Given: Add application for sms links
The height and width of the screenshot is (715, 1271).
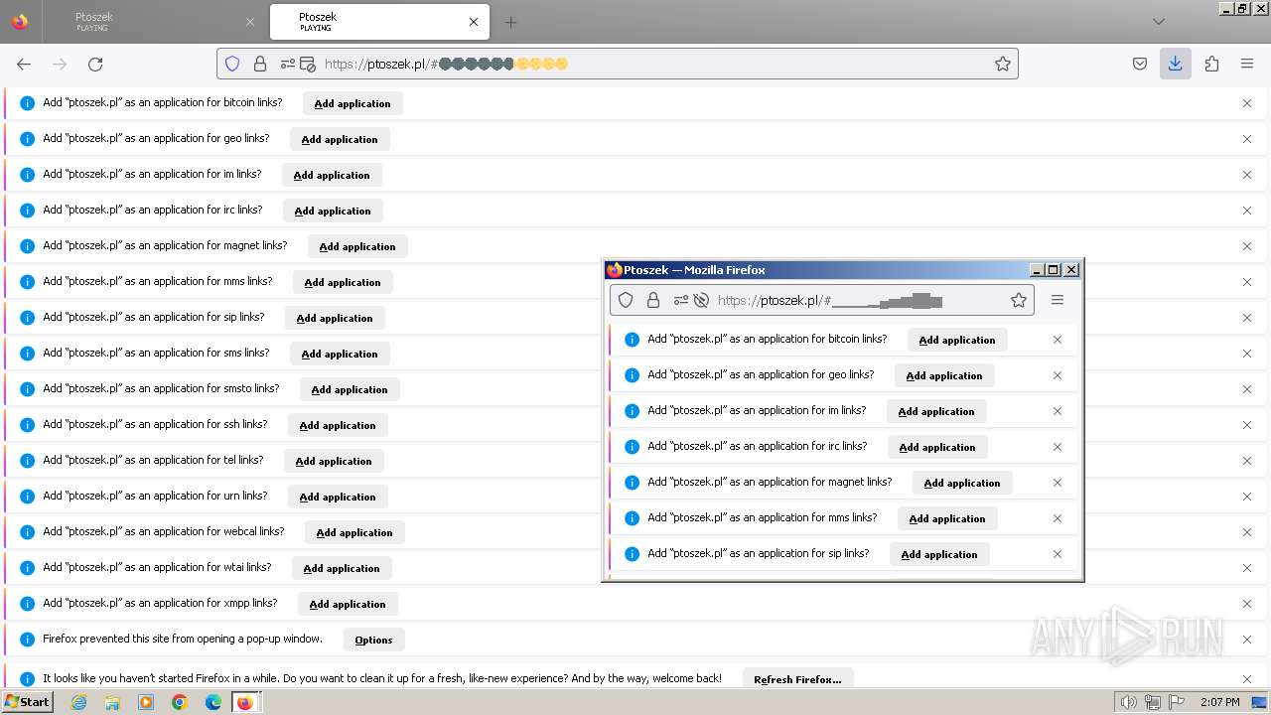Looking at the screenshot, I should (340, 354).
